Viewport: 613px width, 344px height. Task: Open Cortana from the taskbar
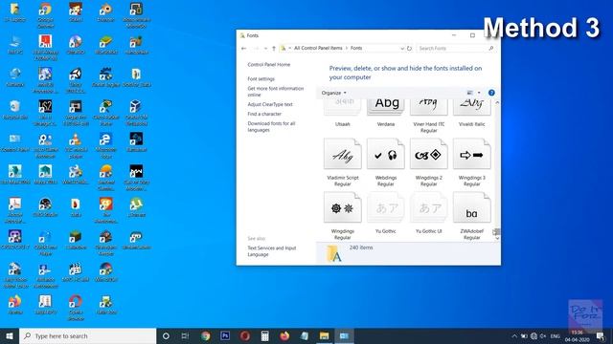[x=166, y=335]
